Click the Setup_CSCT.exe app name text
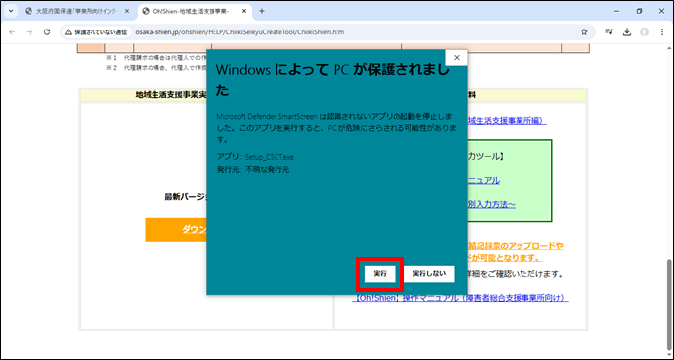This screenshot has height=360, width=674. pos(270,157)
